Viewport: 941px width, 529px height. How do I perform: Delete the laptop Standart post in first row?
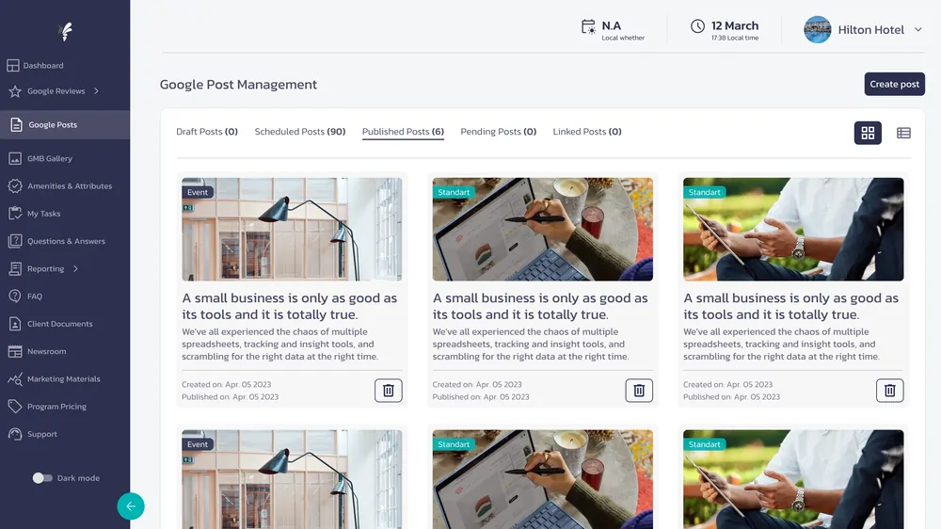pos(639,391)
